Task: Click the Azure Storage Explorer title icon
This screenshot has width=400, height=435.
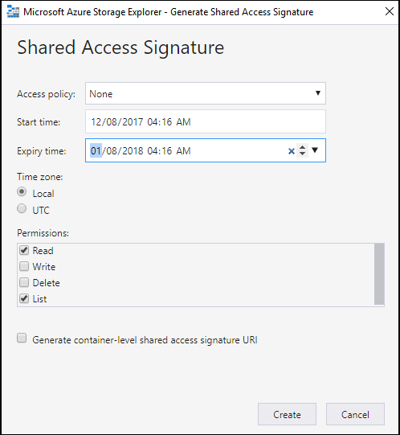Action: click(x=13, y=11)
